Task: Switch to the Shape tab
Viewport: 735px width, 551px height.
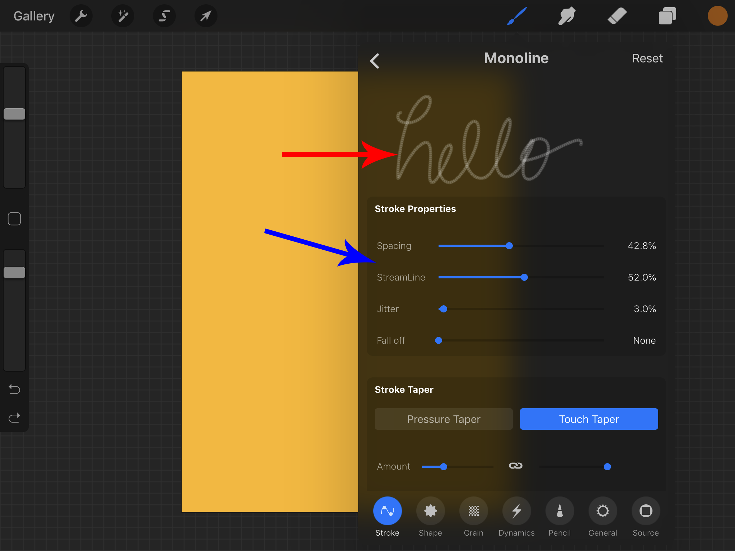Action: click(430, 511)
